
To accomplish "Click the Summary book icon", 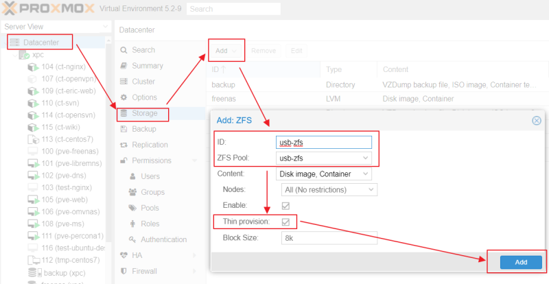I will [124, 66].
